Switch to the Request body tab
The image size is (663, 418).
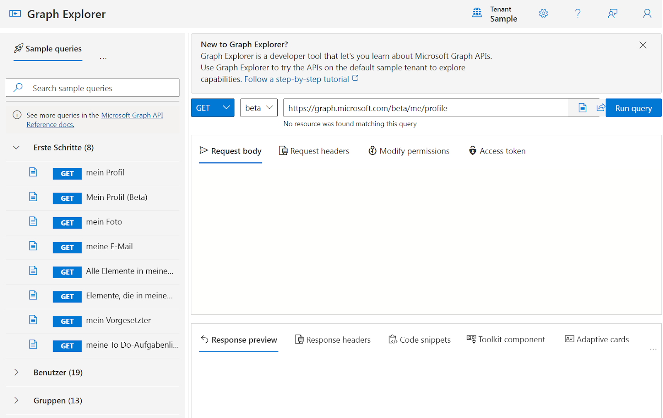point(230,151)
